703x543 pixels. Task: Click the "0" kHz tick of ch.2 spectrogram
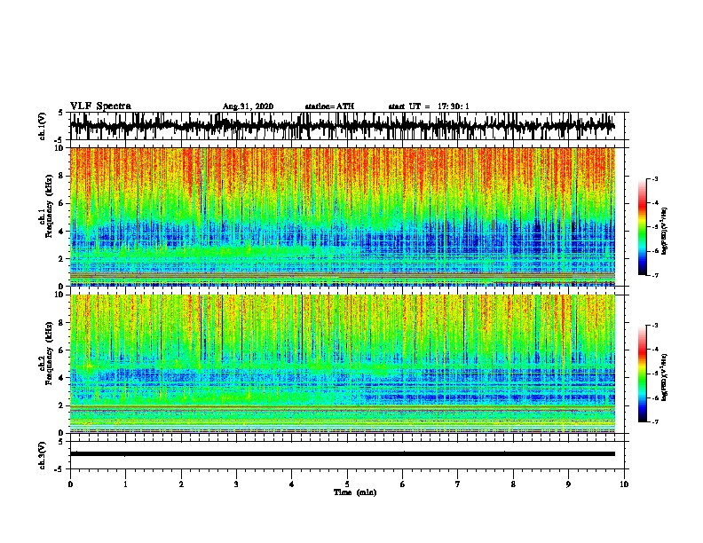(x=63, y=433)
